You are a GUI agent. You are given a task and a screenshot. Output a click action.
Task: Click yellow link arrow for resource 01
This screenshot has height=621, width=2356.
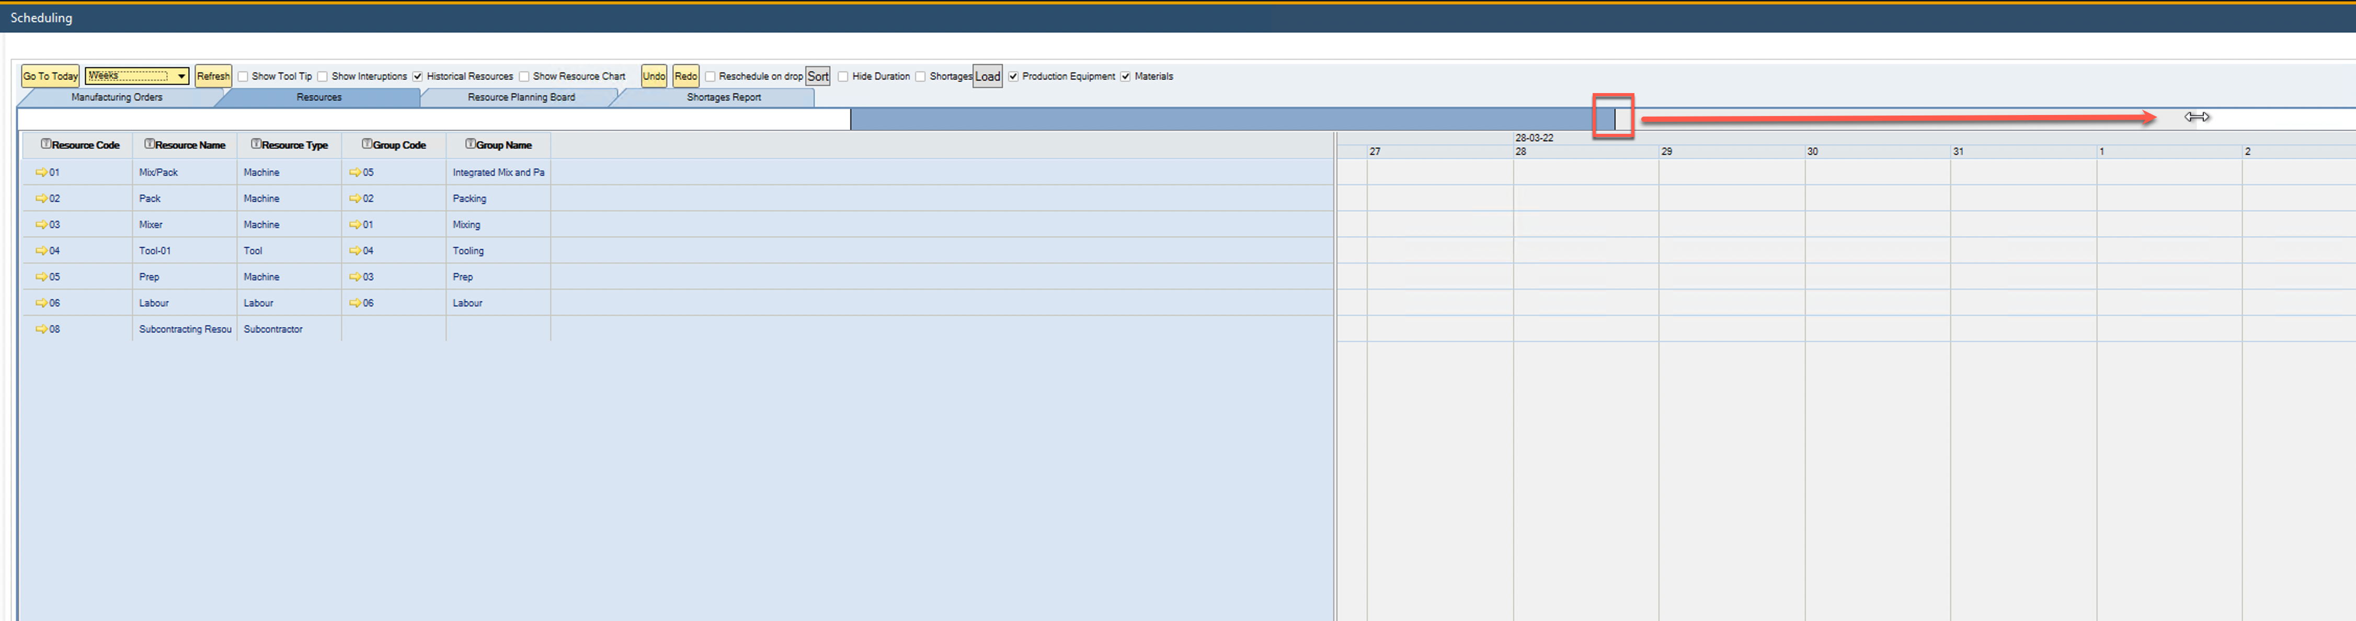click(41, 172)
